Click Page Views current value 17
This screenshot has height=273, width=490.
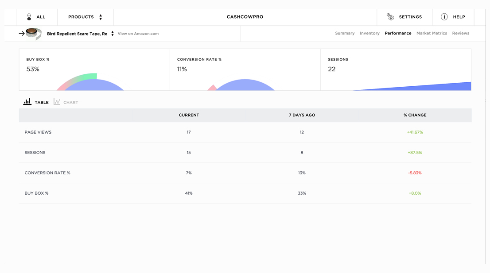[x=189, y=132]
